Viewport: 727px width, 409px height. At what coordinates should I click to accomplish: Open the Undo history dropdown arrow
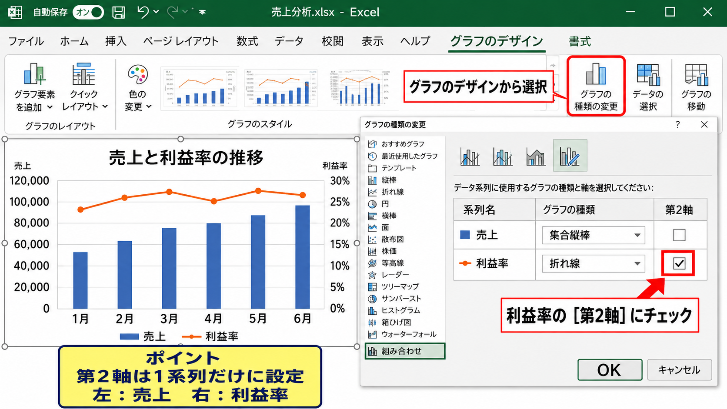point(156,12)
